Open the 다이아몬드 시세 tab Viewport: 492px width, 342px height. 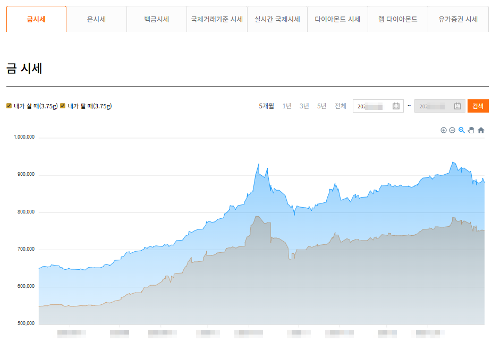(338, 19)
